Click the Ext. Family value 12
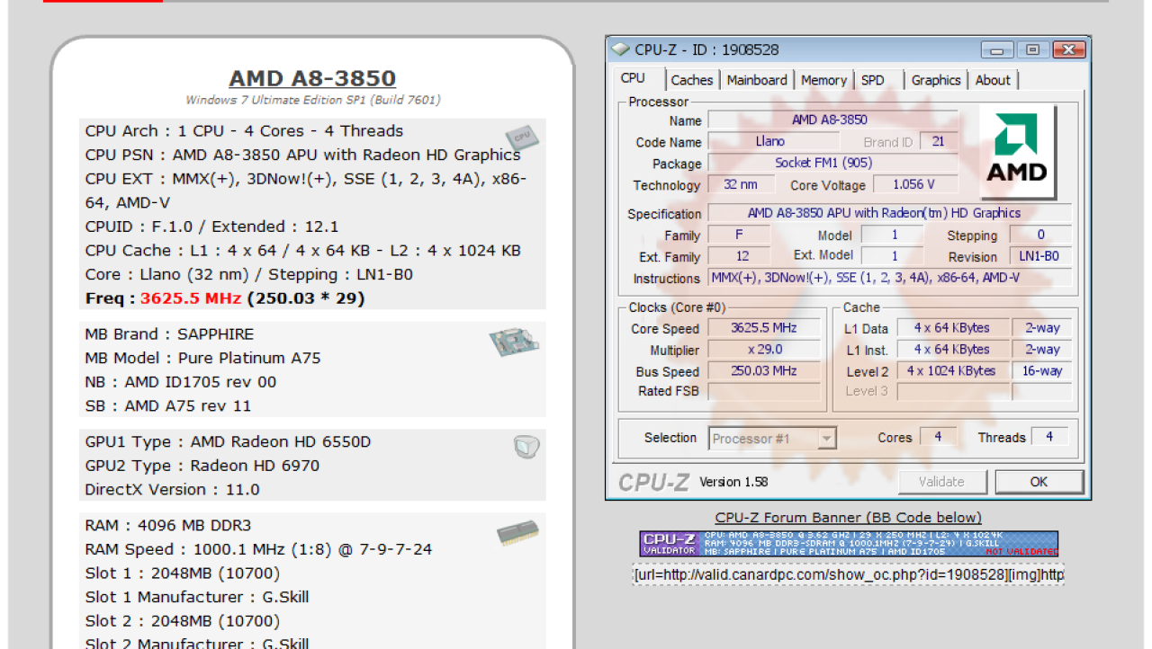 pyautogui.click(x=741, y=256)
